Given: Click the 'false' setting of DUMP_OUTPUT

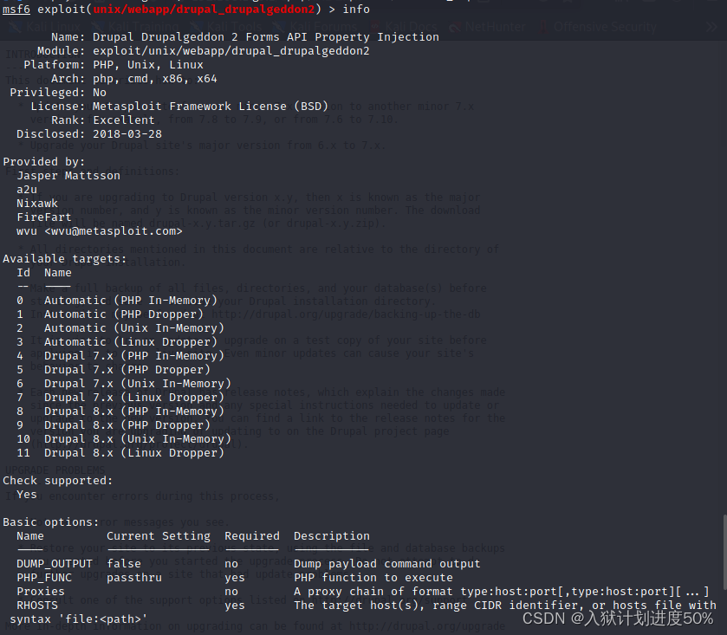Looking at the screenshot, I should click(x=124, y=564).
